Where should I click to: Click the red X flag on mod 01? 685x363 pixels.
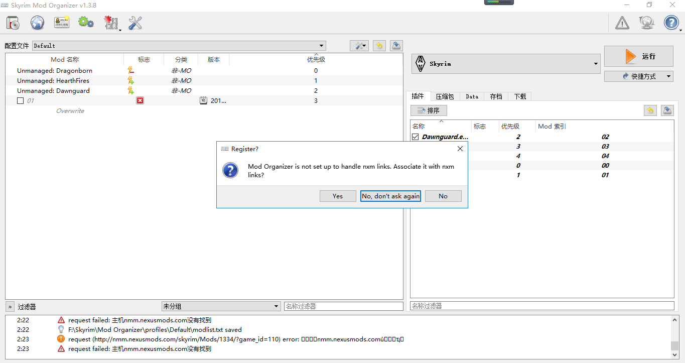pos(140,100)
